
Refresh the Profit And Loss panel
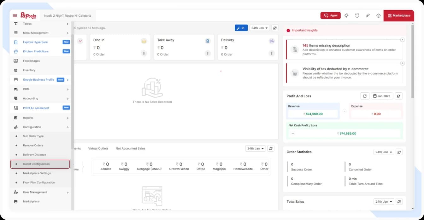tap(399, 96)
